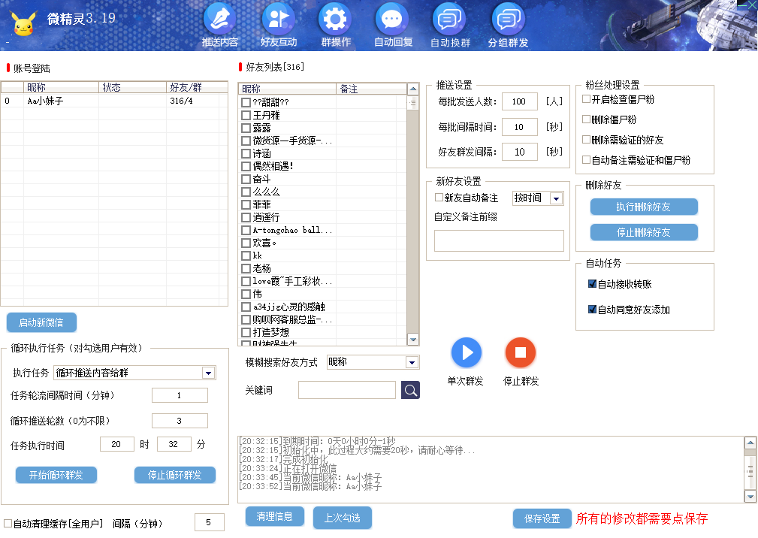Click the 执行删除好友 button
758x538 pixels.
[643, 207]
